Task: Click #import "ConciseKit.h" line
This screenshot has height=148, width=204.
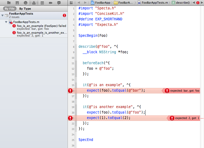Action: (101, 14)
